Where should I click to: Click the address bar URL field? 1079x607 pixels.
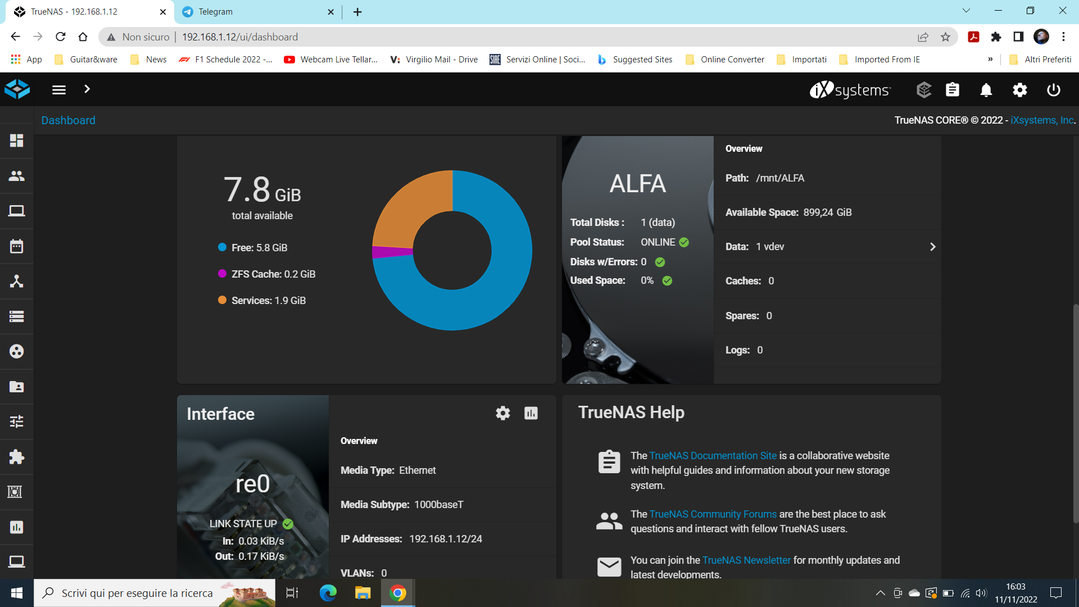click(528, 37)
